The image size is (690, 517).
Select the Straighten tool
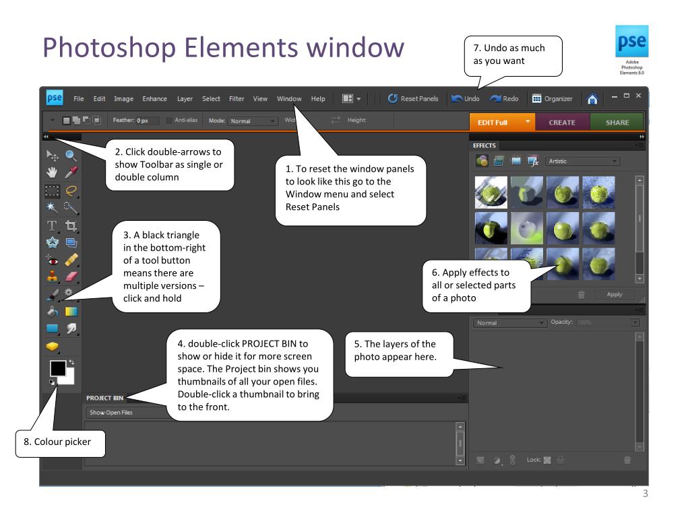(71, 242)
